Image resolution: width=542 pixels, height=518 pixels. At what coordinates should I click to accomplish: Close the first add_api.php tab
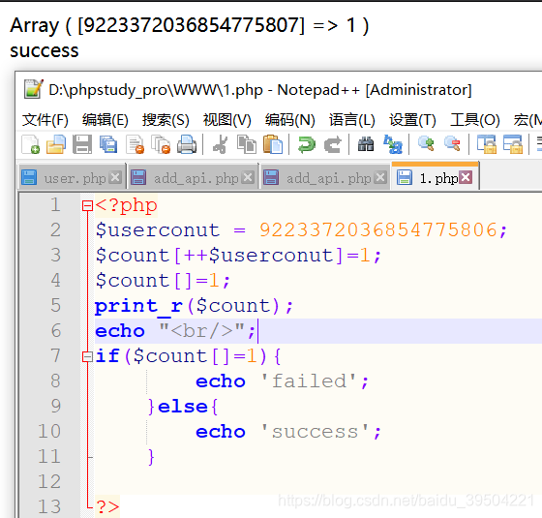[248, 177]
